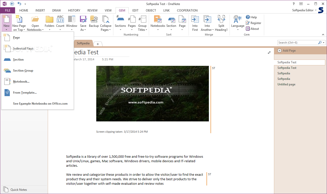
Task: Click the Help icon in Gem group
Action: coord(248,17)
